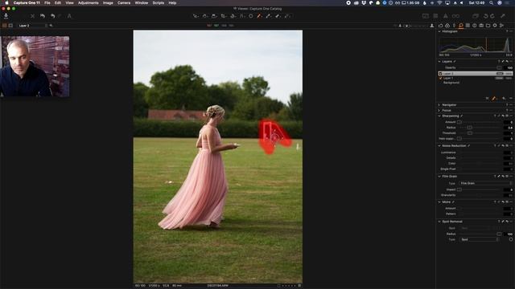This screenshot has width=515, height=289.
Task: Select the Rotate straighten cursor tool
Action: point(233,16)
